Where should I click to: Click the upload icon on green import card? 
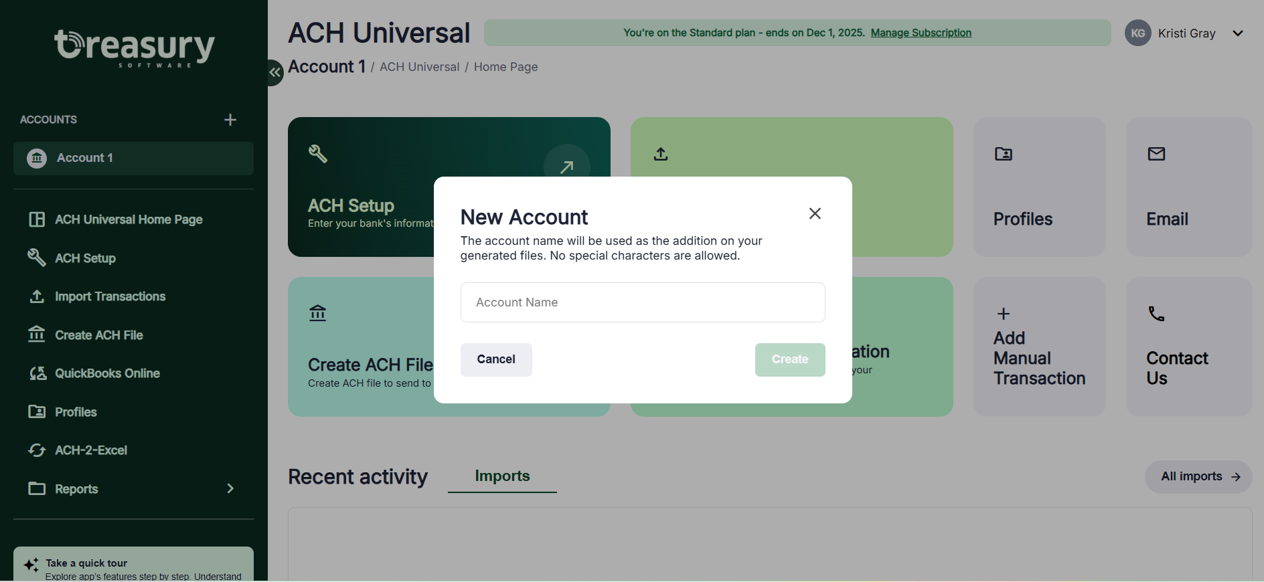(661, 154)
